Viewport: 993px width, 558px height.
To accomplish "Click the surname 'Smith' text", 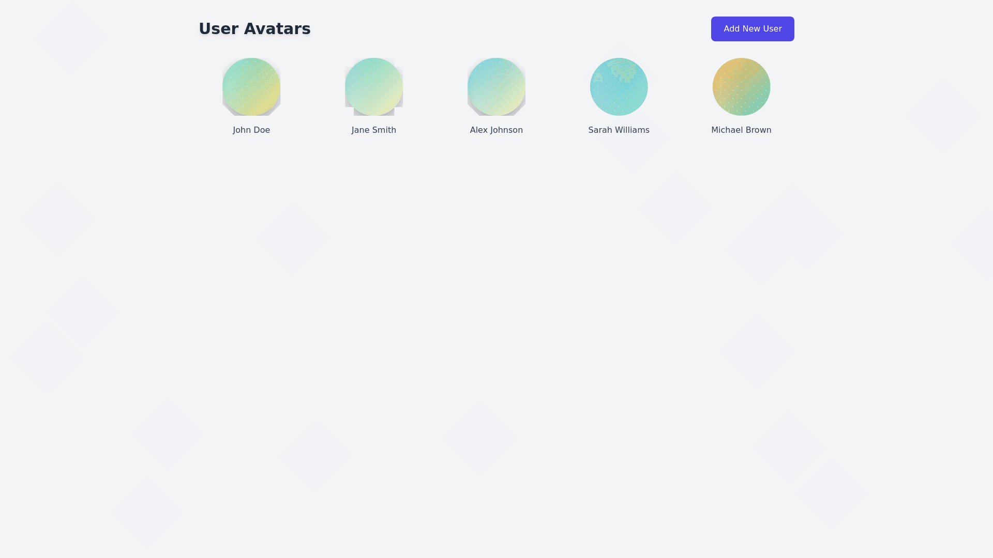I will click(384, 130).
